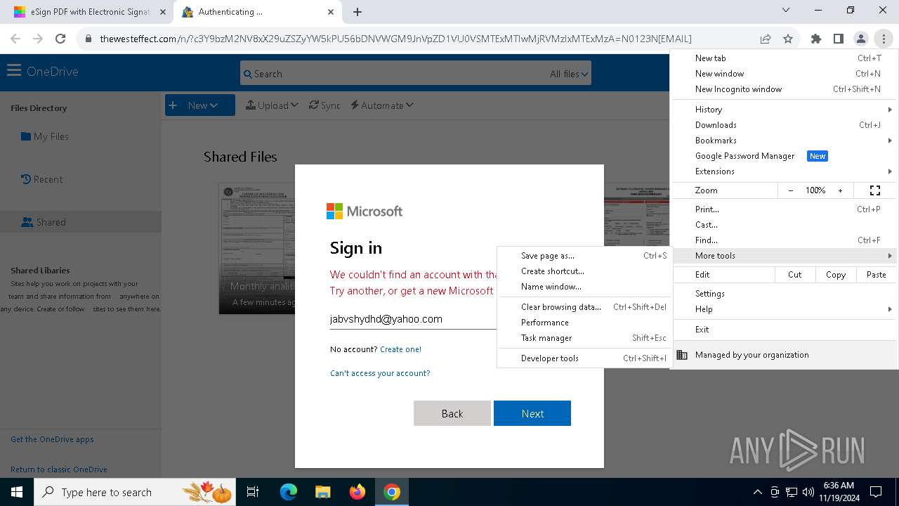Viewport: 899px width, 506px height.
Task: Click the Windows taskbar search box
Action: click(136, 492)
